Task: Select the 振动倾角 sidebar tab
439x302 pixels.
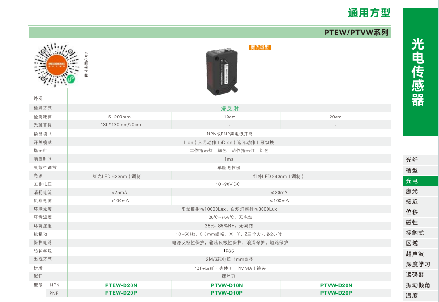Action: 418,285
